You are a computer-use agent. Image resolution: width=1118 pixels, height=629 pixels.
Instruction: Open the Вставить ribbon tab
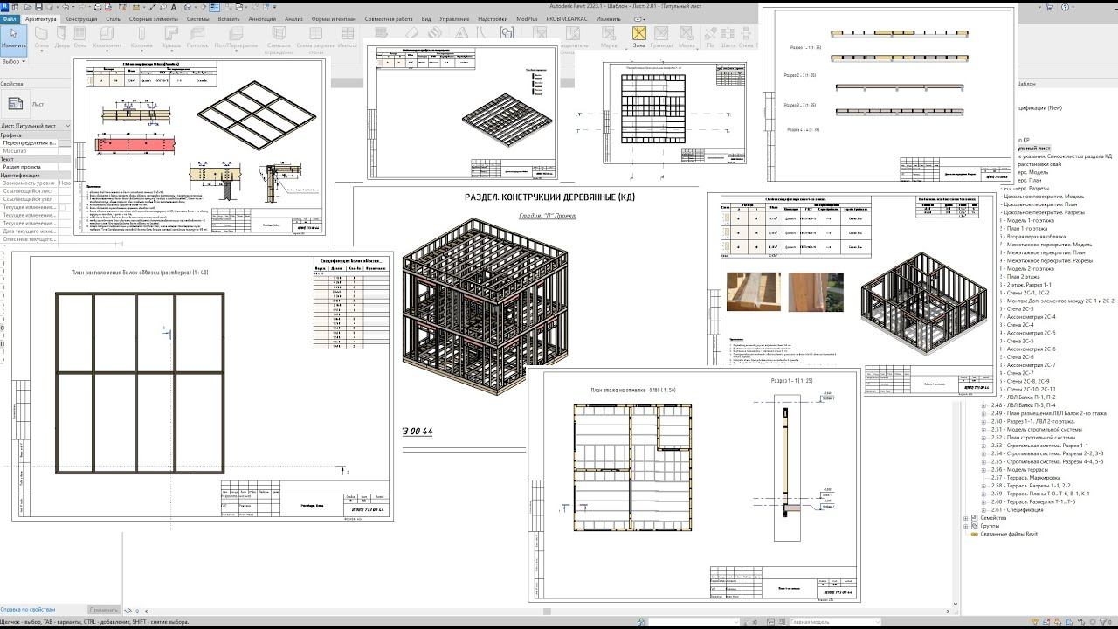229,18
